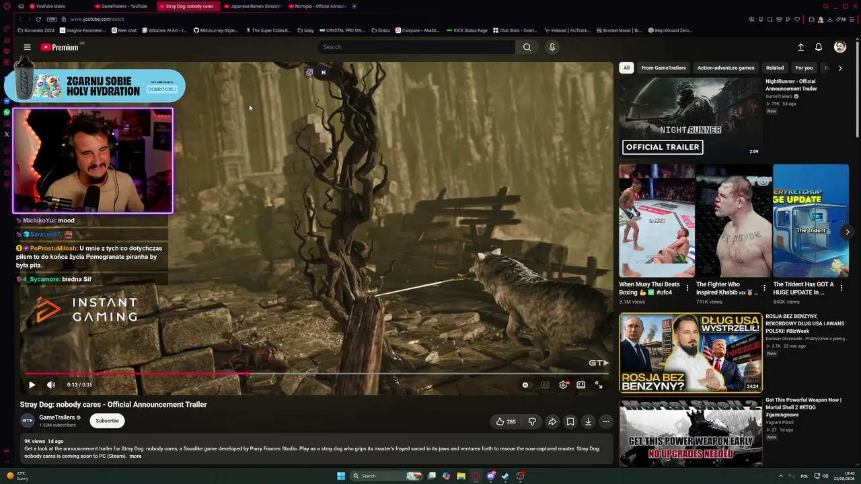Open the browser AI assistant button
Viewport: 861px width, 484px height.
click(841, 19)
